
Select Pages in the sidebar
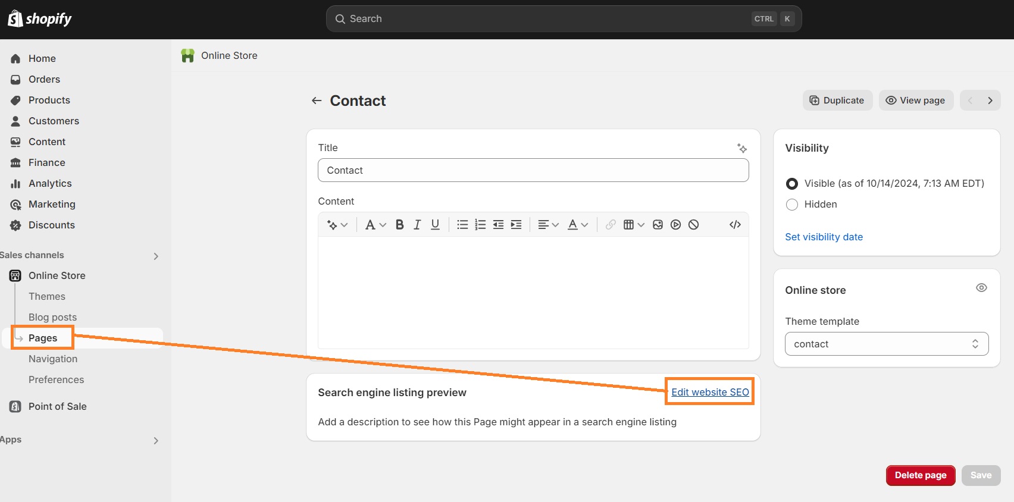coord(43,338)
